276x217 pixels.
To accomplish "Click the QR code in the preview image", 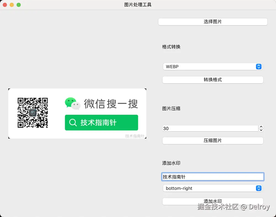I will pyautogui.click(x=33, y=113).
